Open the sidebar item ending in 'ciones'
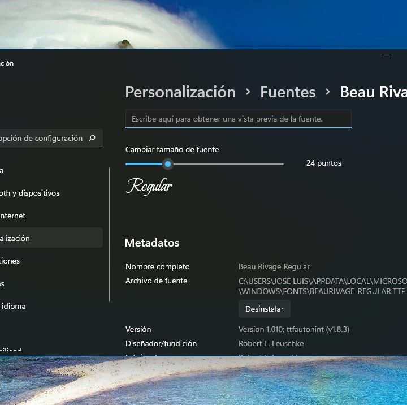 click(51, 261)
